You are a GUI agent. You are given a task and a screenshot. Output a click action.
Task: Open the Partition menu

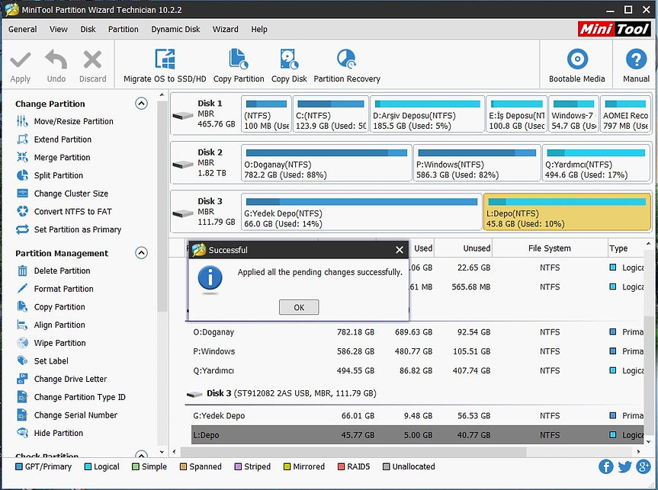pos(124,30)
